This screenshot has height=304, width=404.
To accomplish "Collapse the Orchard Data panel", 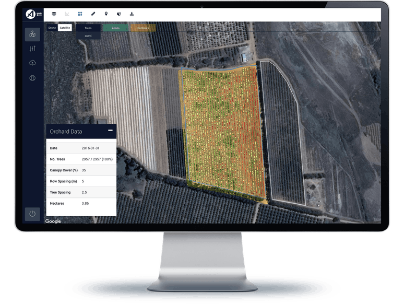I will (110, 131).
